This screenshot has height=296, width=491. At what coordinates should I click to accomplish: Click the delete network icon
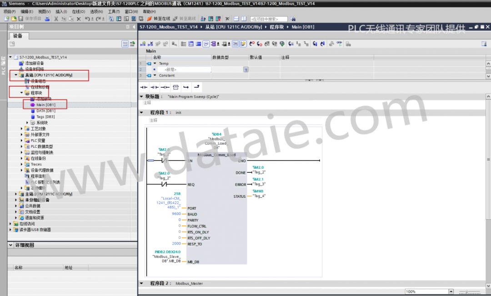(x=150, y=44)
